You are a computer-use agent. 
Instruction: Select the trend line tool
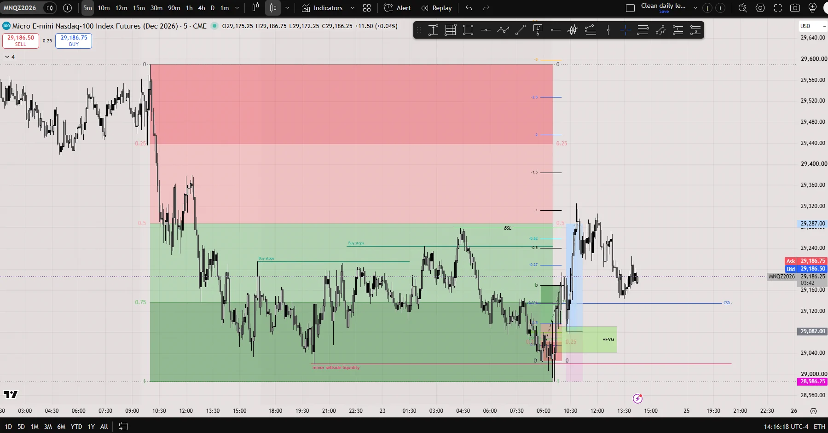pyautogui.click(x=521, y=30)
